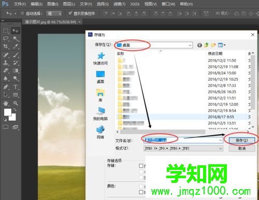
Task: Toggle the 自动选择 checkbox
Action: coord(22,13)
